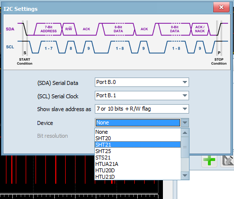Click the Device label
This screenshot has height=199, width=234.
45,123
